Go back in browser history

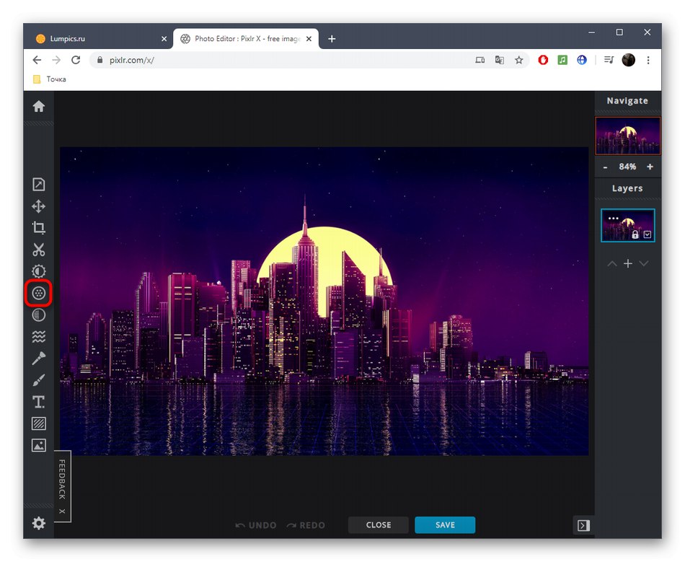37,60
